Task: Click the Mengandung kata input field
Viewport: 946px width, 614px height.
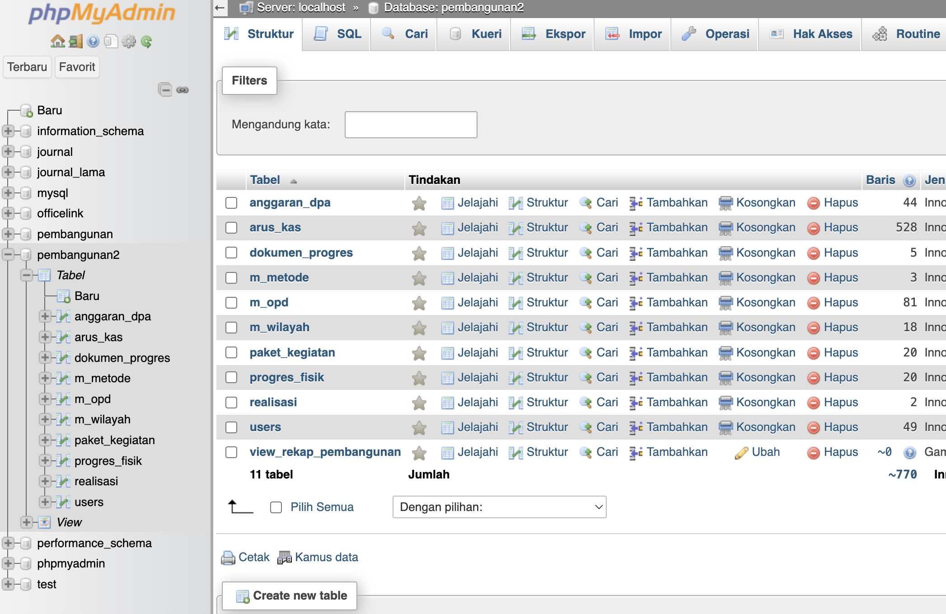Action: point(411,124)
